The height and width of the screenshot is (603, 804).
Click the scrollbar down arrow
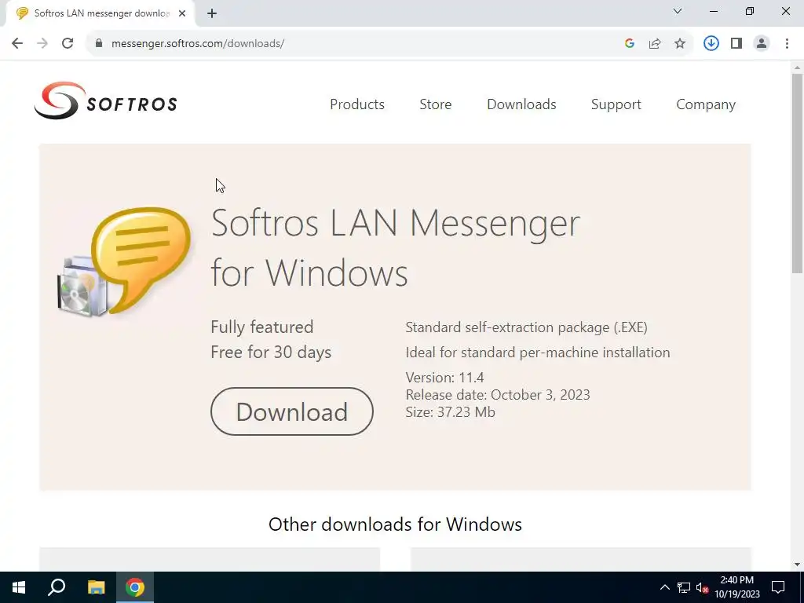797,565
